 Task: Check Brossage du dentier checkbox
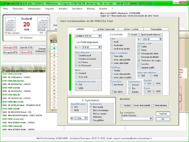pyautogui.click(x=139, y=57)
